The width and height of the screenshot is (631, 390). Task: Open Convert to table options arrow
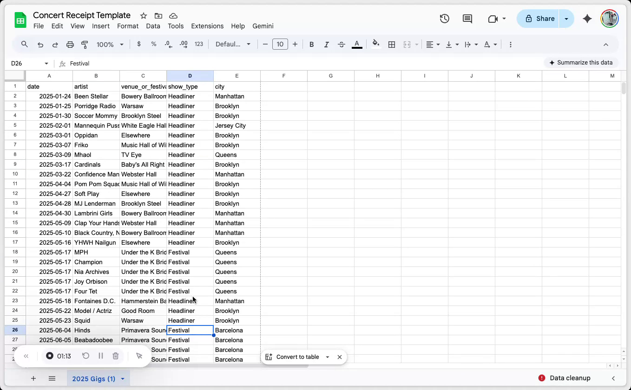(x=328, y=357)
